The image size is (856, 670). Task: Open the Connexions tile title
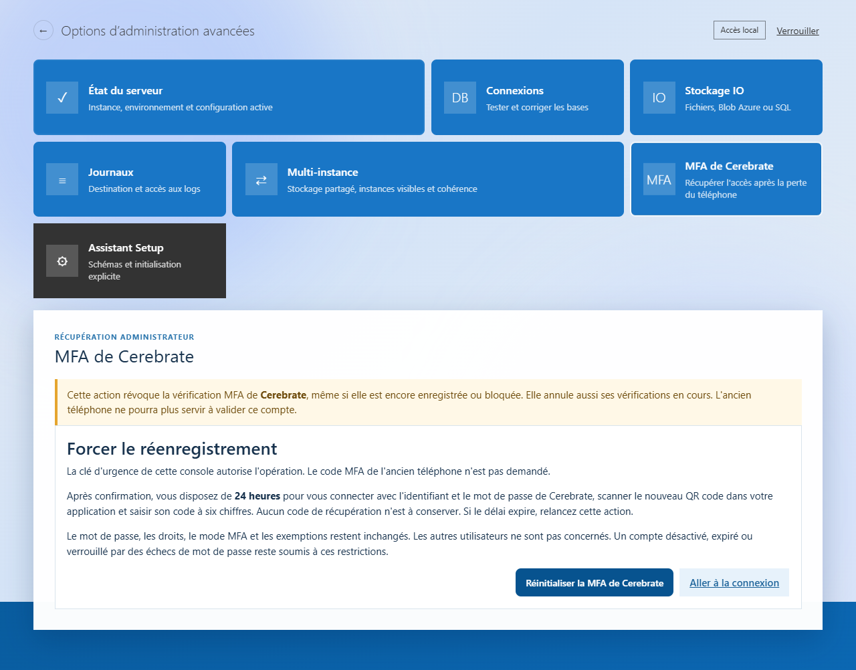click(515, 91)
